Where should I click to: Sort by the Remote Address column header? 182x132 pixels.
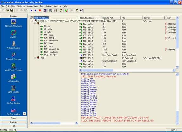pyautogui.click(x=90, y=18)
